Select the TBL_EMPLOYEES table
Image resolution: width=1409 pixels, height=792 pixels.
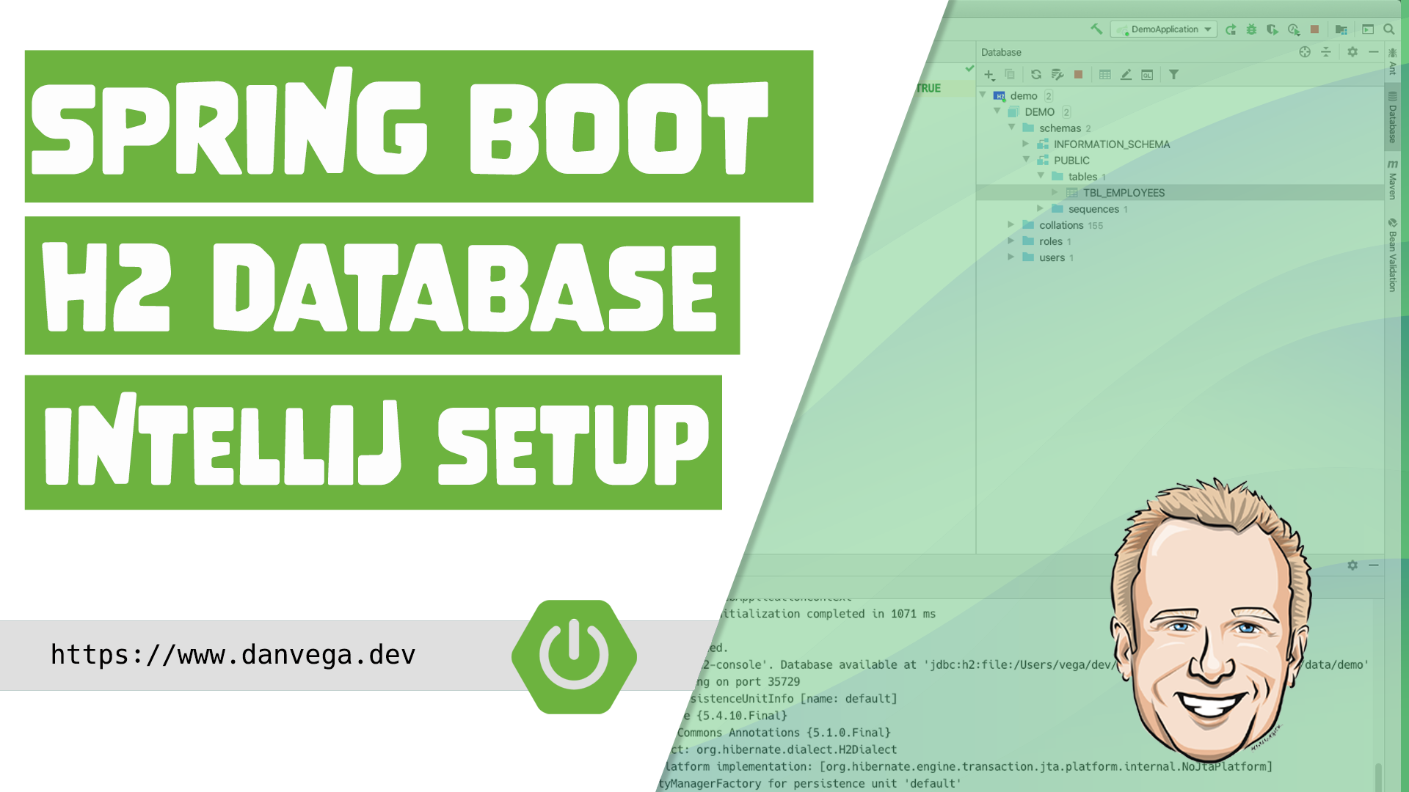click(1180, 192)
